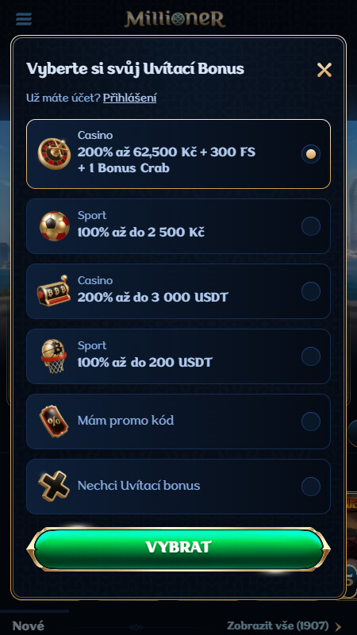Select Sport 100% až do 200 USDT radio
Image resolution: width=357 pixels, height=635 pixels.
click(x=311, y=356)
